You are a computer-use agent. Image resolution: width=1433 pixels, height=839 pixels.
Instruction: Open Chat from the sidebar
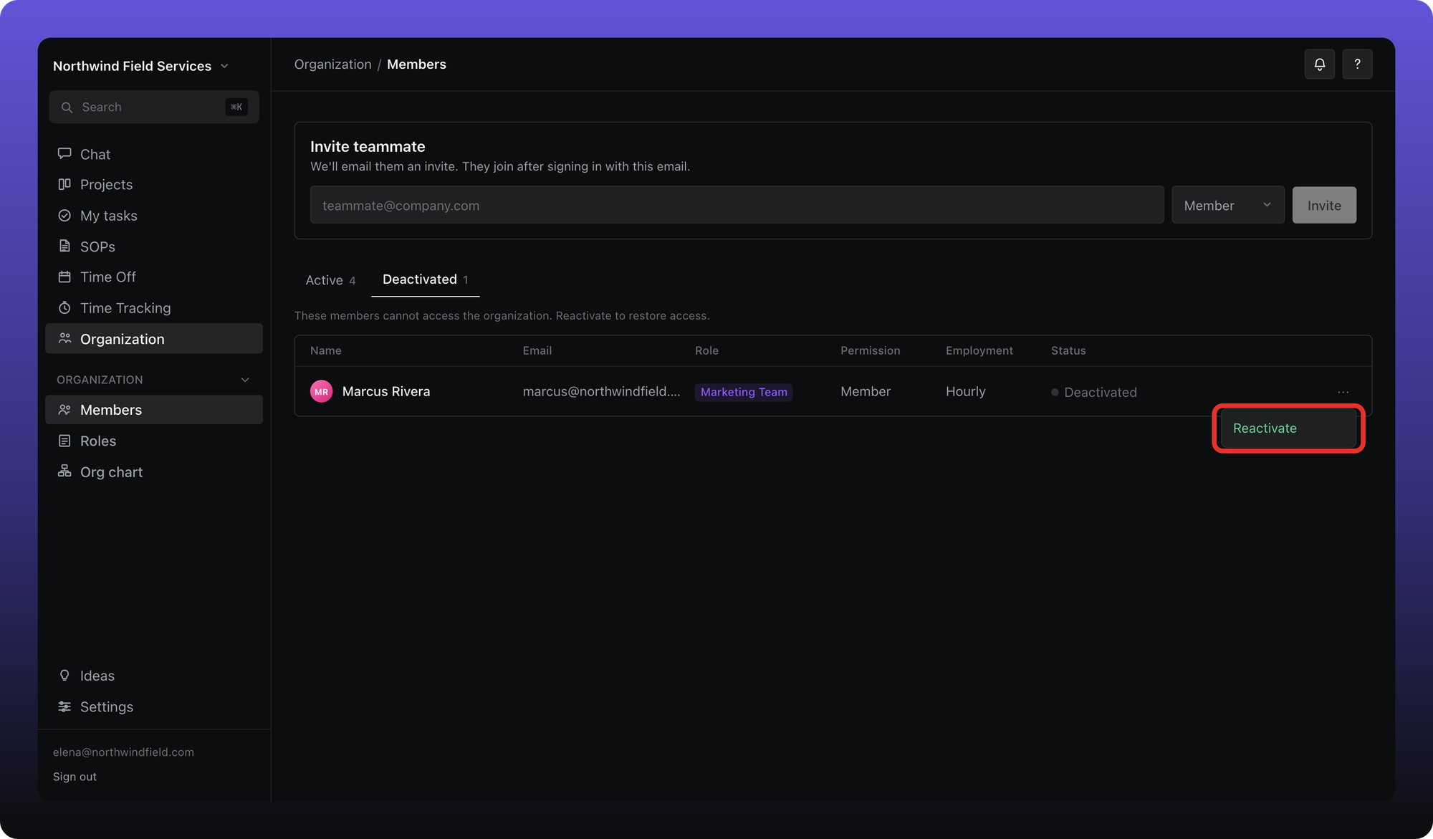pos(154,154)
